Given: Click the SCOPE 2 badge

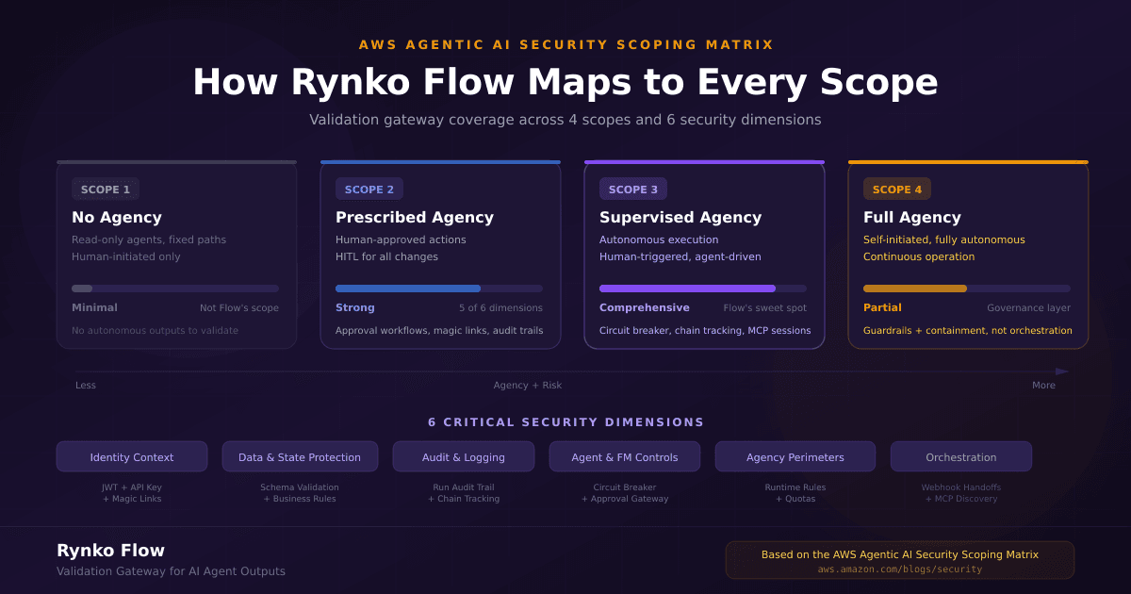Looking at the screenshot, I should coord(369,189).
